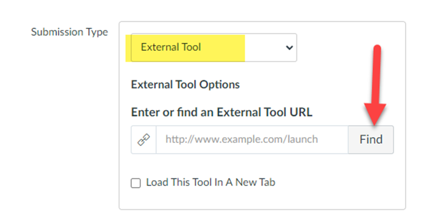Click the "External Tool" text in the select box

pyautogui.click(x=171, y=47)
